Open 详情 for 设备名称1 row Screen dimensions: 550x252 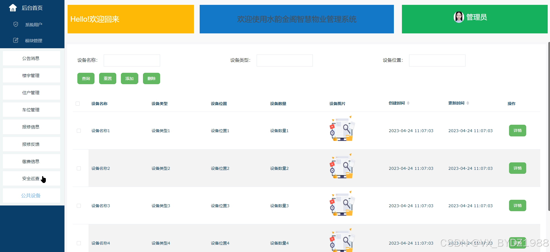click(518, 130)
